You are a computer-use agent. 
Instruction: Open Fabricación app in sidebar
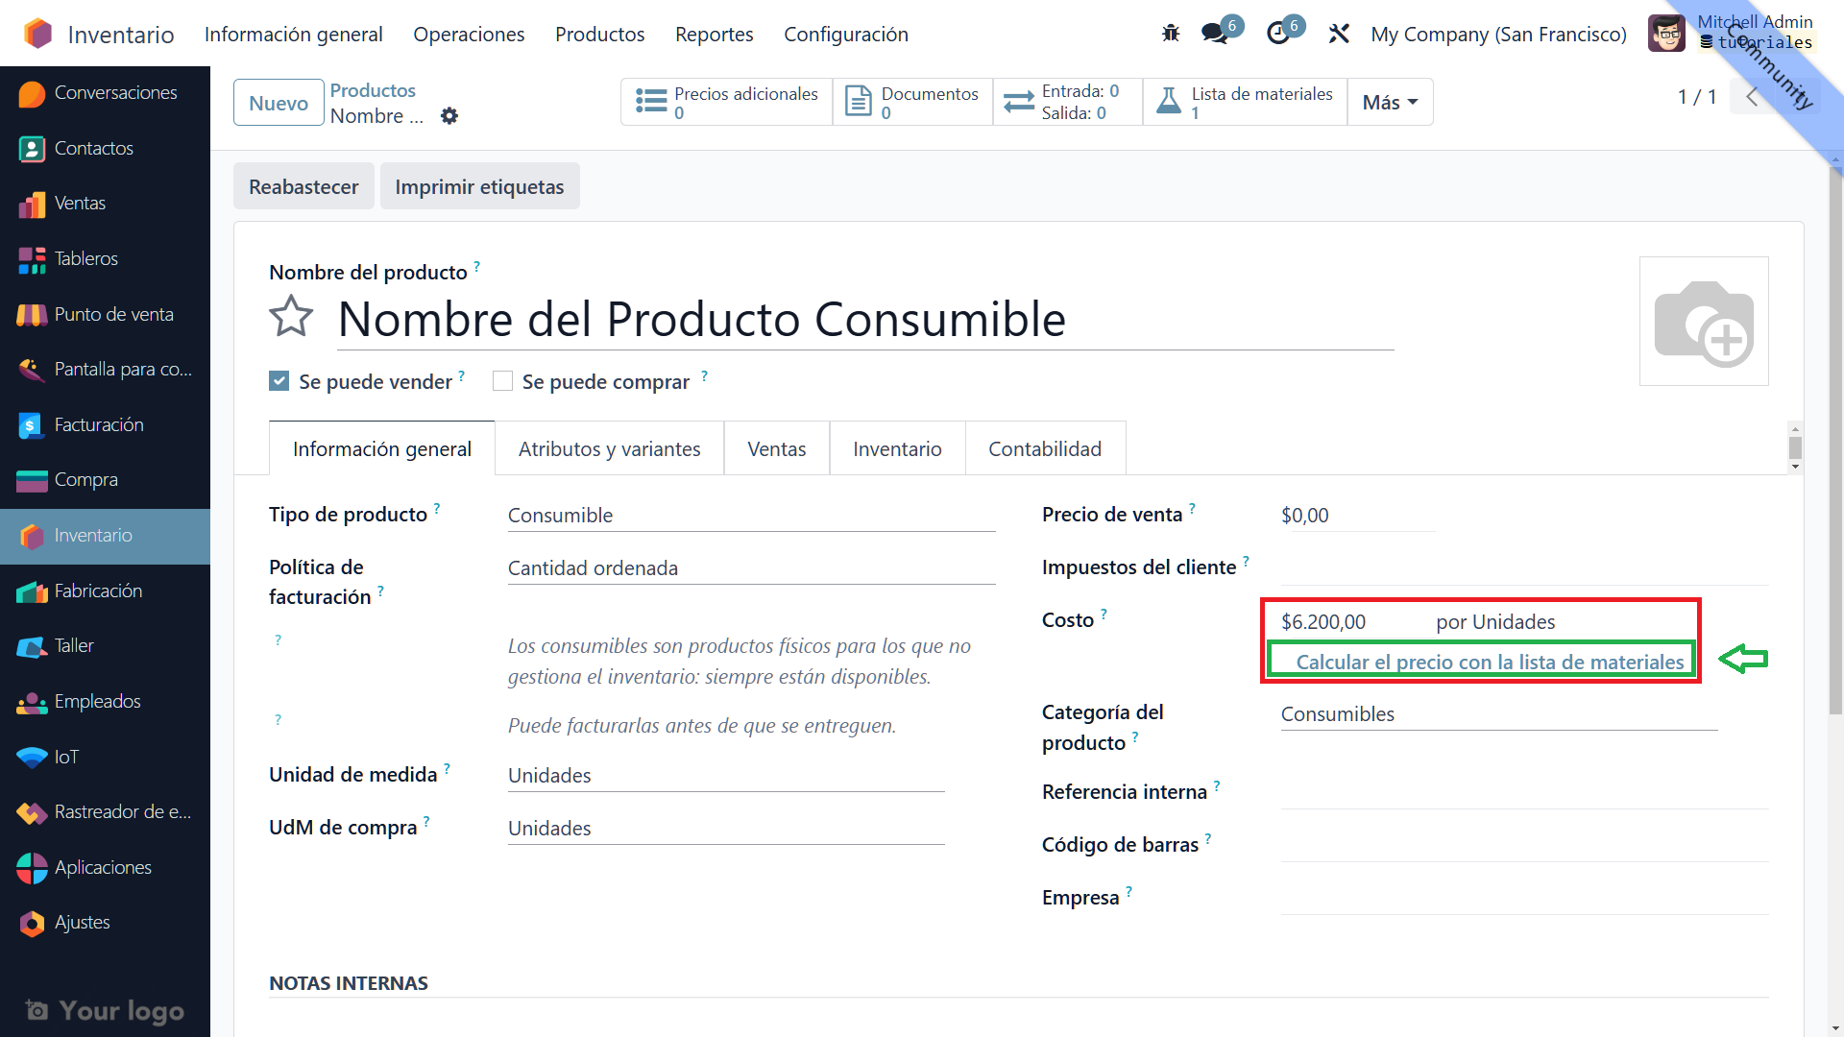click(98, 591)
